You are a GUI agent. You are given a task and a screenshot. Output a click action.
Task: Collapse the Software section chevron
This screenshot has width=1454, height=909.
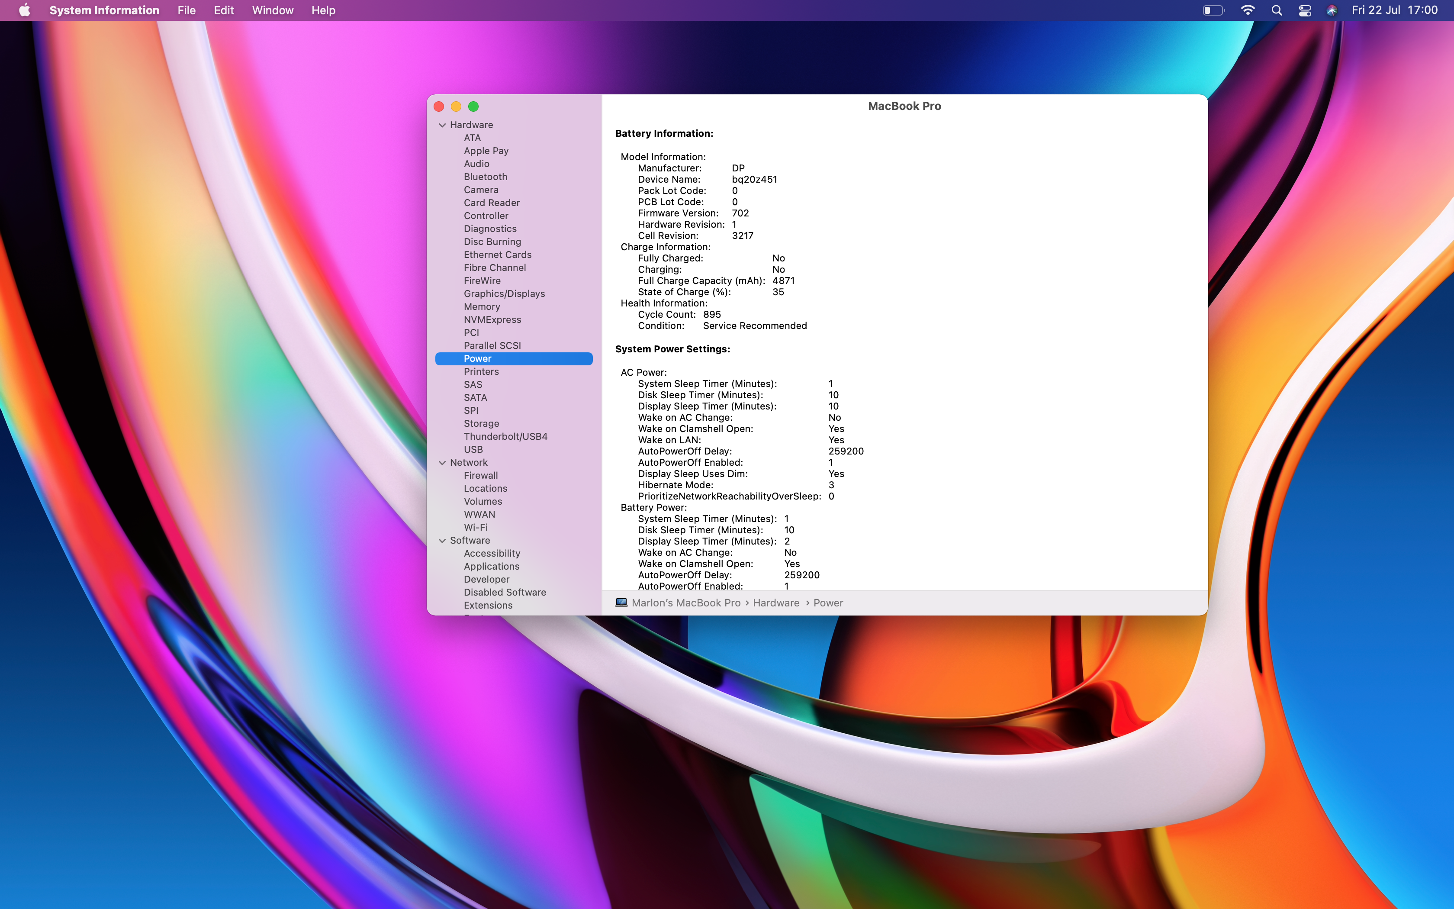[442, 541]
